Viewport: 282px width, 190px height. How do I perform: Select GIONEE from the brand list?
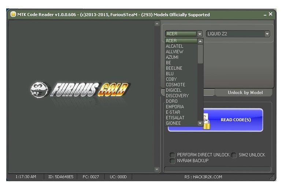(181, 123)
